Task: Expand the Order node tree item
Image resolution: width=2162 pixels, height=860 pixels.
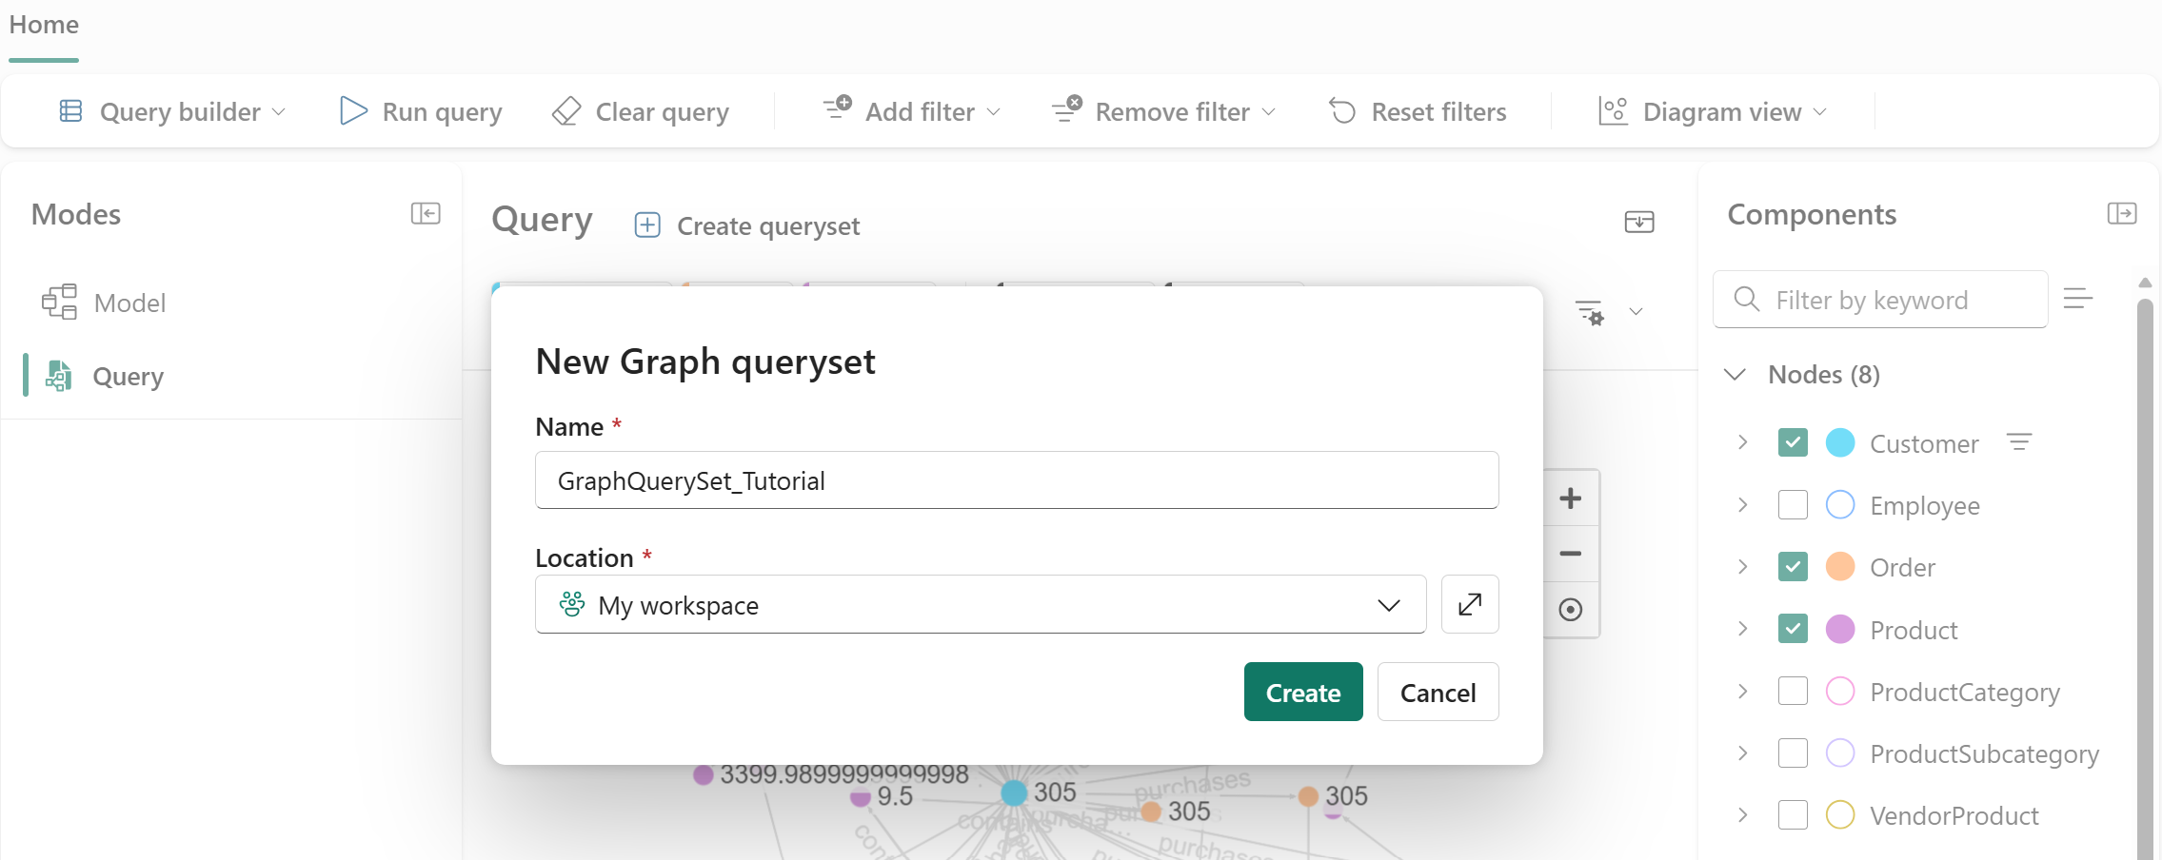Action: (x=1742, y=567)
